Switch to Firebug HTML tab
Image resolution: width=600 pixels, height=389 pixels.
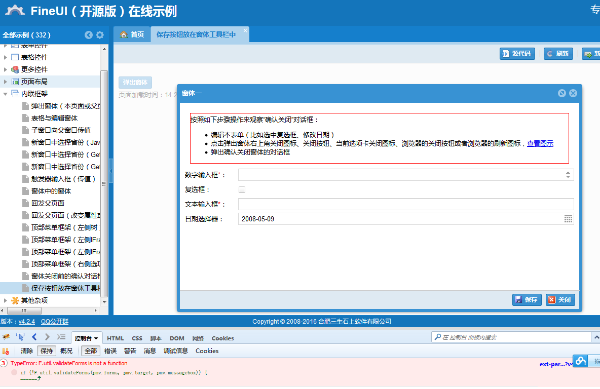click(x=115, y=338)
